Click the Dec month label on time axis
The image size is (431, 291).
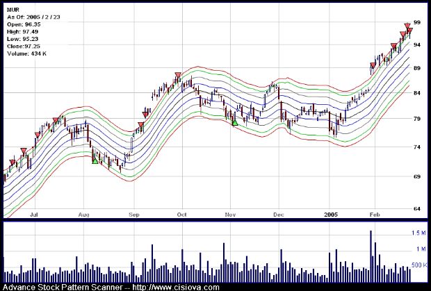(x=279, y=215)
